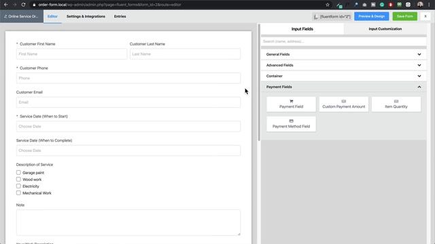Screen dimensions: 435x244
Task: Click the Preview & Design button
Action: [372, 16]
